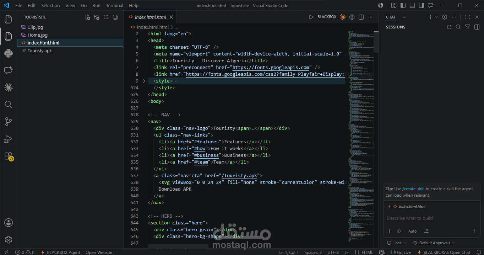Screen dimensions: 484x255
Task: Toggle chat from title bar icon
Action: point(431,5)
